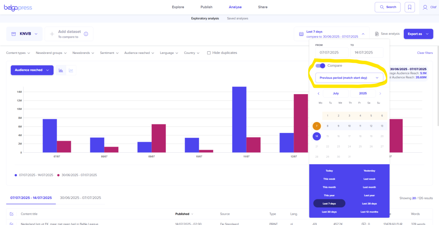
Task: Open the Content types filter dropdown
Action: (x=18, y=53)
